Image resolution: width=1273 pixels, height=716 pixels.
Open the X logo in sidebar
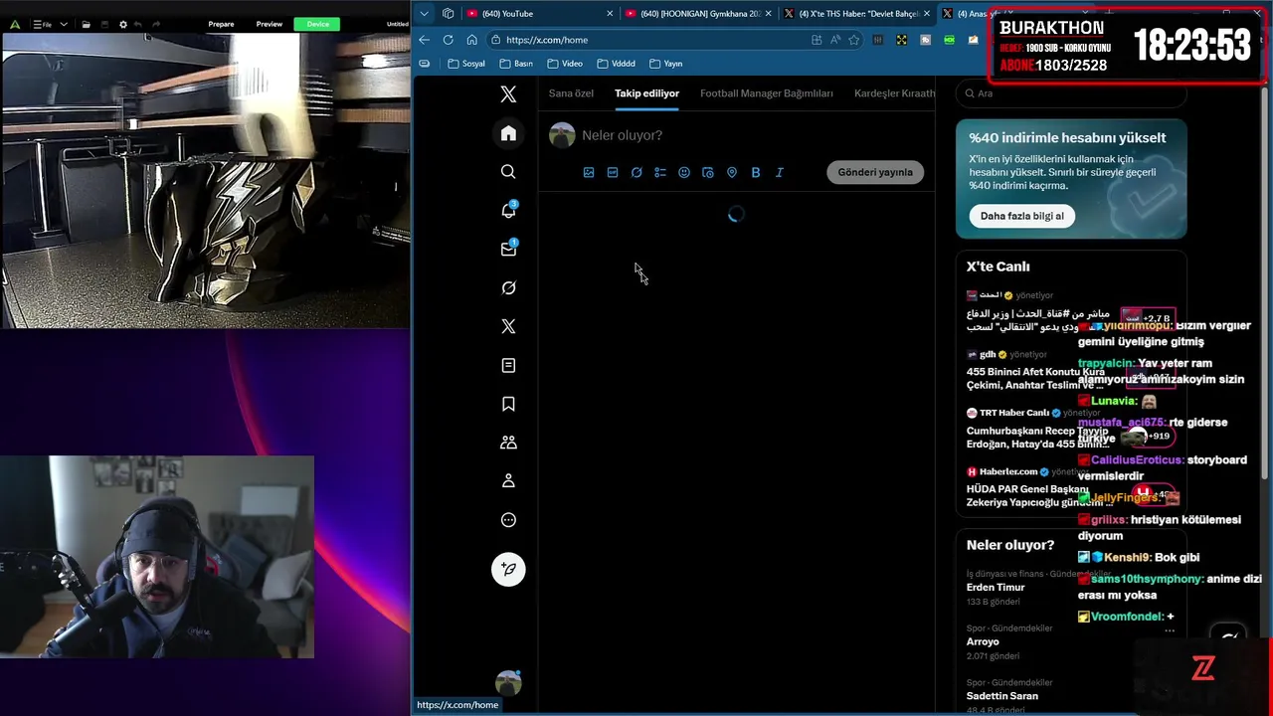click(508, 94)
